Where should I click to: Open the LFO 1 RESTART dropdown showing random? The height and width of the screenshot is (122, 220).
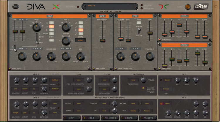tap(25, 89)
